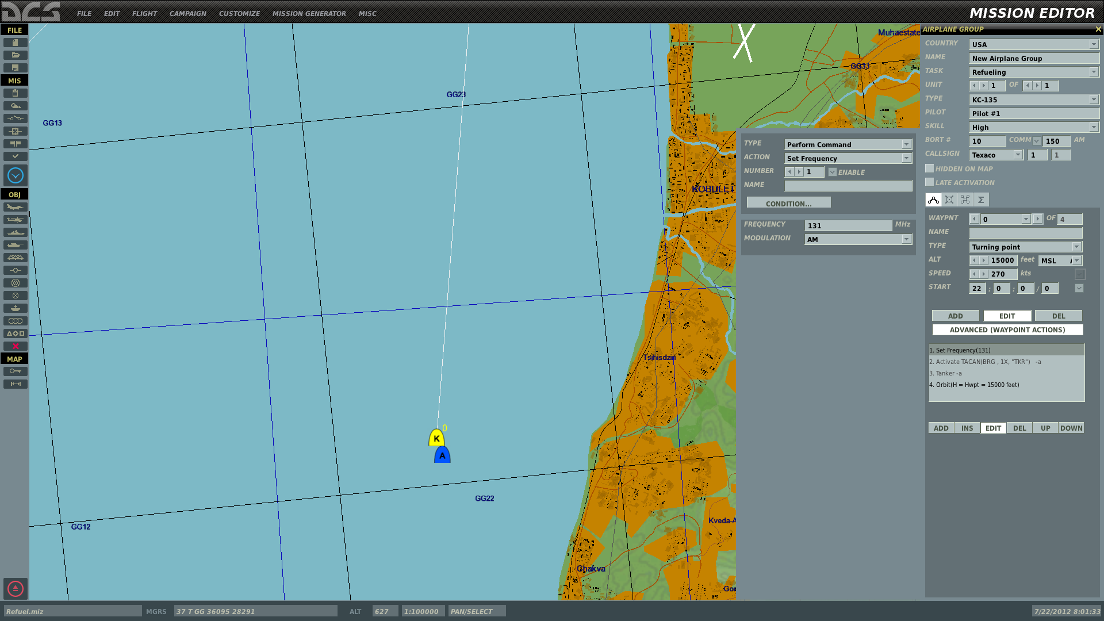Open the EDIT menu in top bar

point(112,13)
